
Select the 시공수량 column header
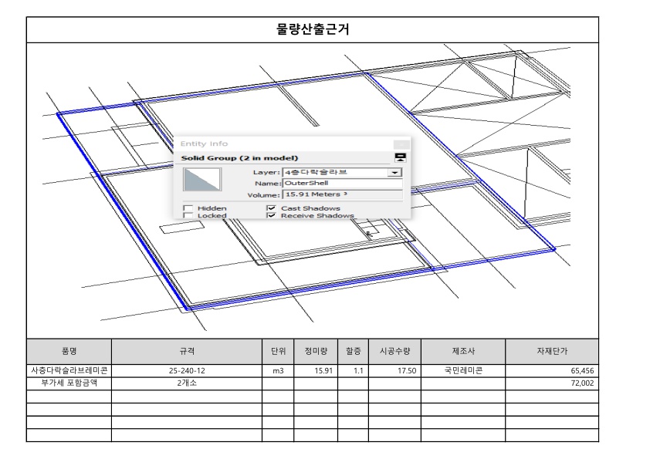click(394, 351)
